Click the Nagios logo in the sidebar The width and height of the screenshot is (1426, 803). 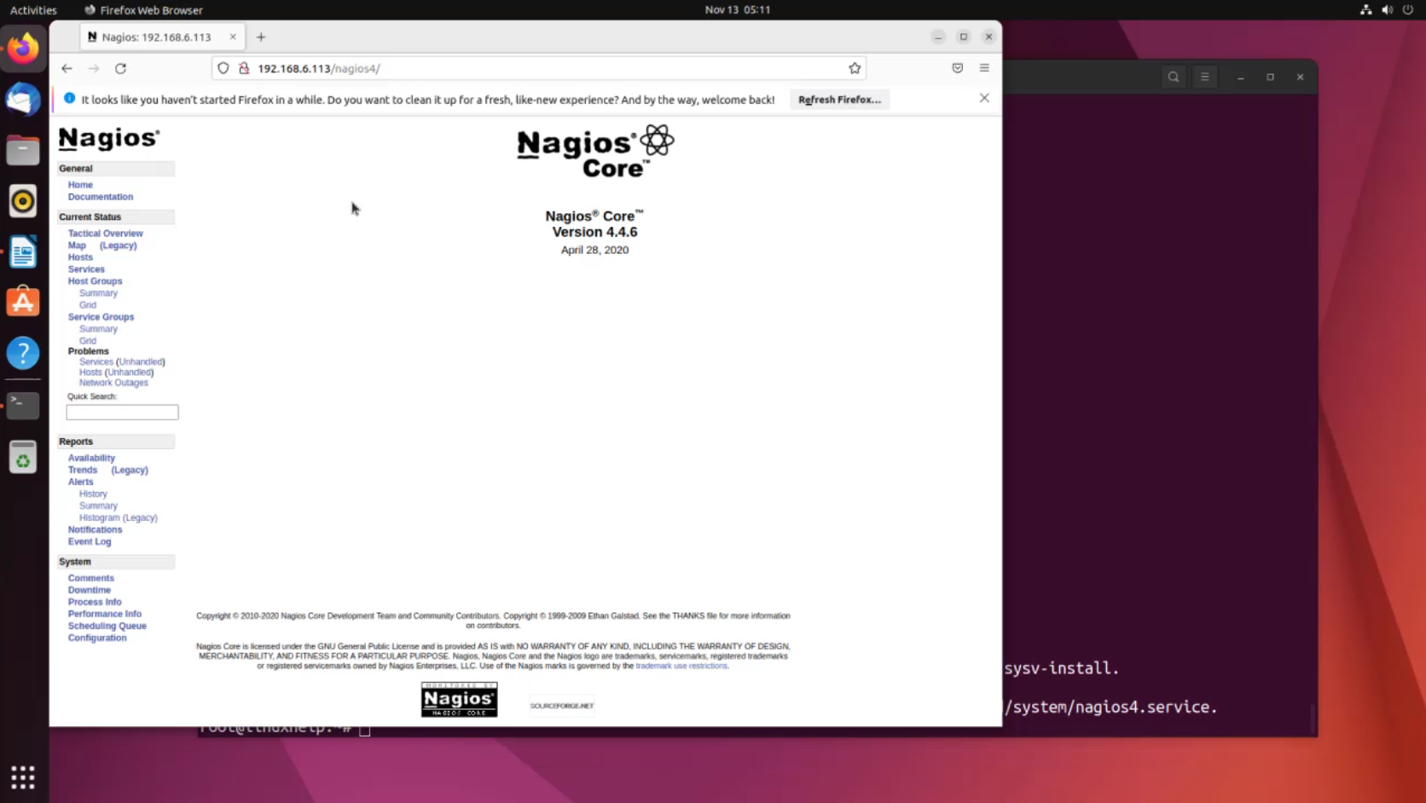[109, 138]
